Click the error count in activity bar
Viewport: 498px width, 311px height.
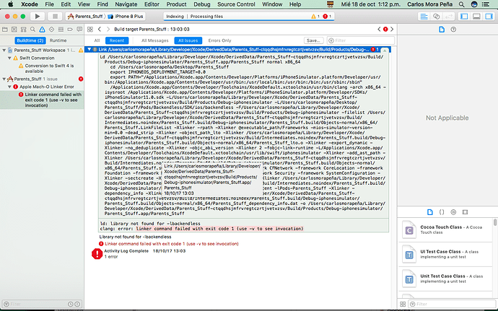[x=327, y=16]
